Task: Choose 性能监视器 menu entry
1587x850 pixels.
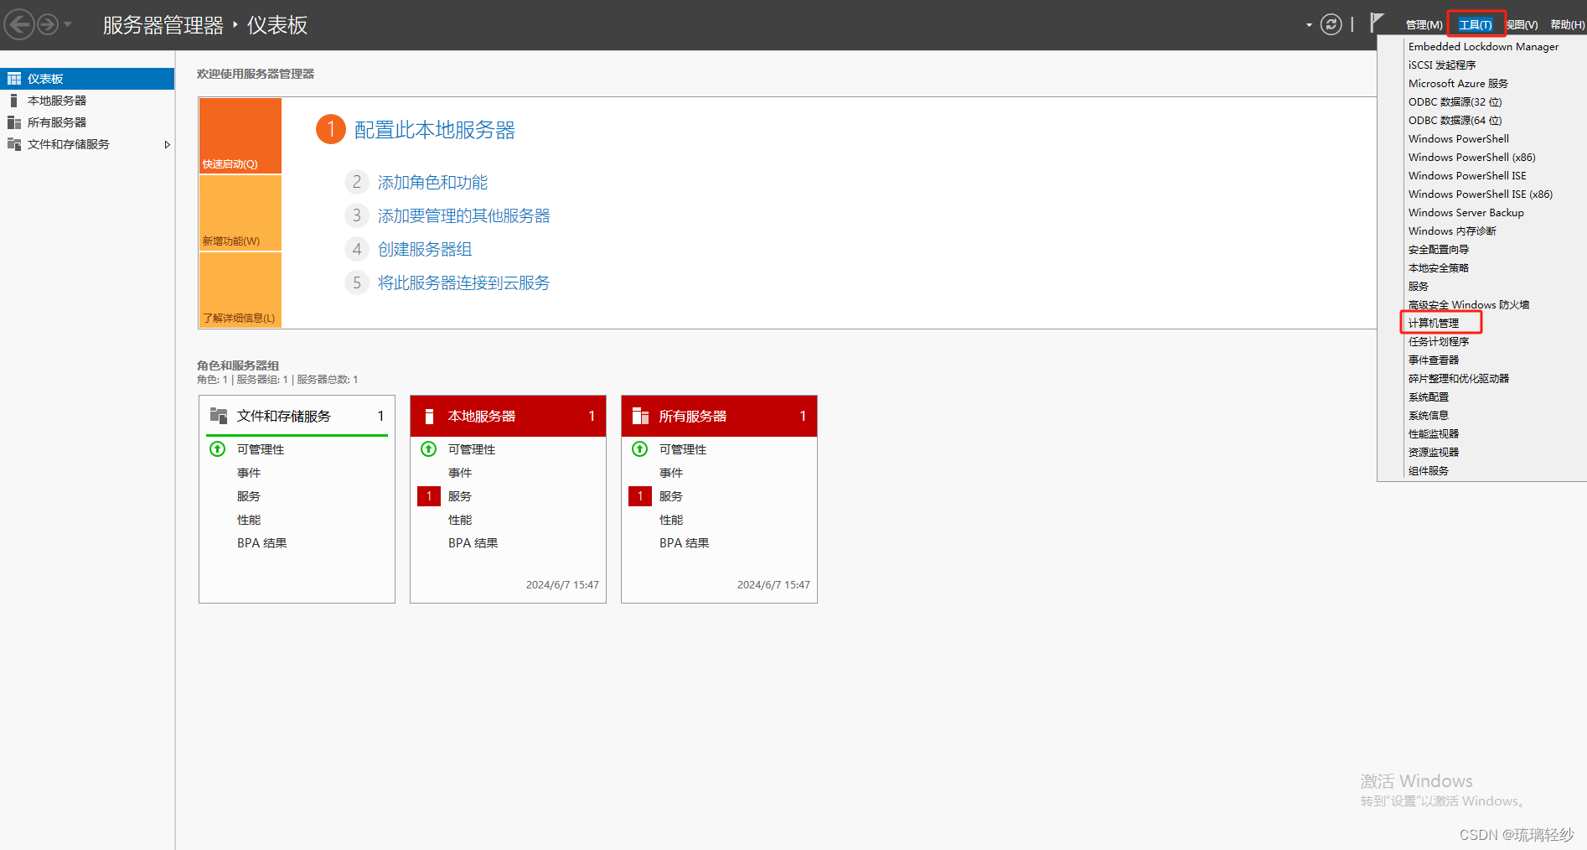Action: 1434,434
